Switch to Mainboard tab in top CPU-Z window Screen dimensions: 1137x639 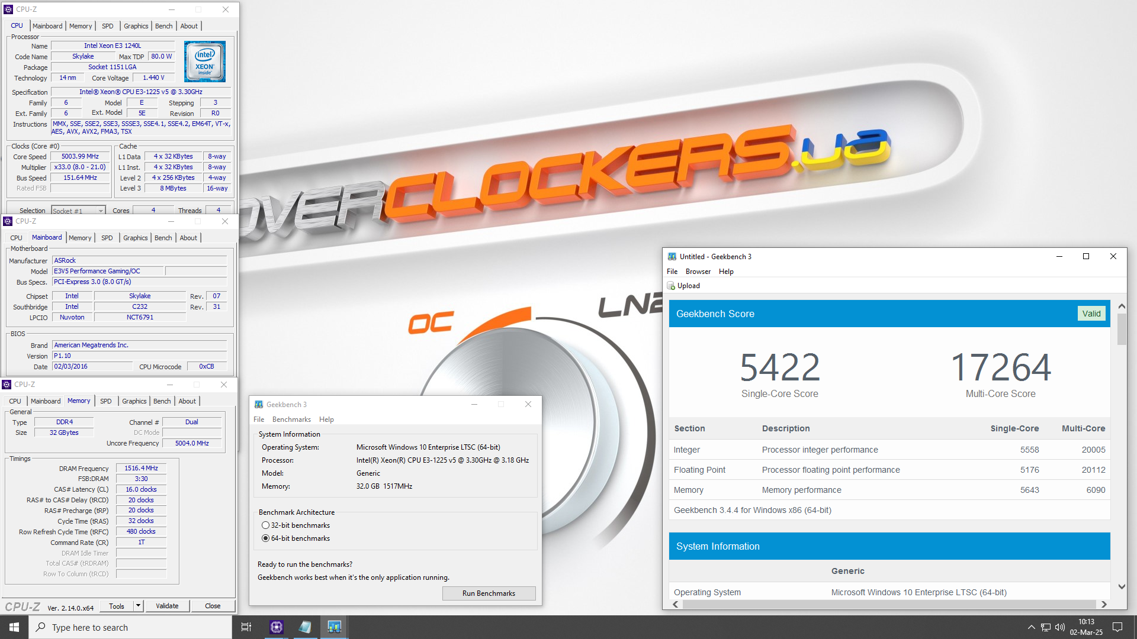pyautogui.click(x=47, y=26)
